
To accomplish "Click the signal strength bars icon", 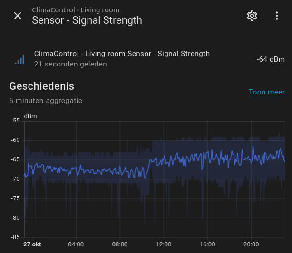I will [x=19, y=59].
